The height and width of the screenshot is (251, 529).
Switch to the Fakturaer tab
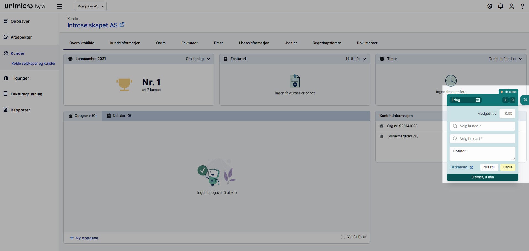189,43
